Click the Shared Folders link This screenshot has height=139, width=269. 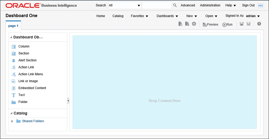coord(33,121)
